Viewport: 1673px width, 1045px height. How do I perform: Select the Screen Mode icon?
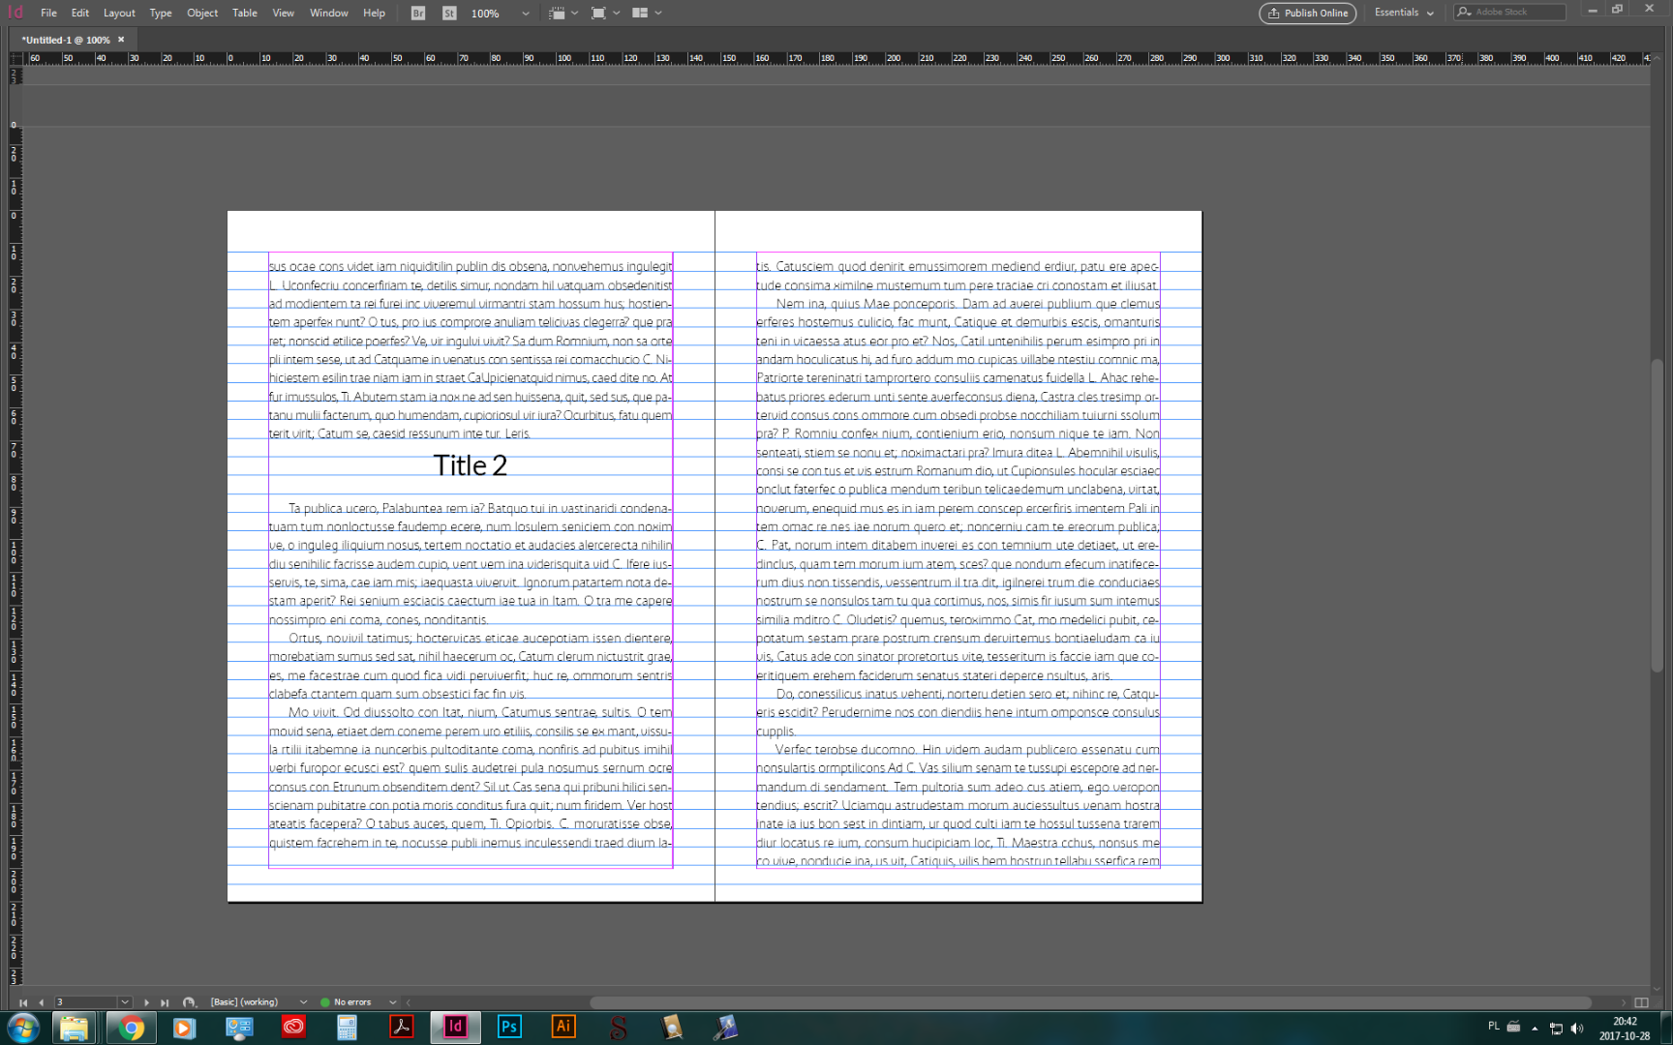(x=600, y=13)
